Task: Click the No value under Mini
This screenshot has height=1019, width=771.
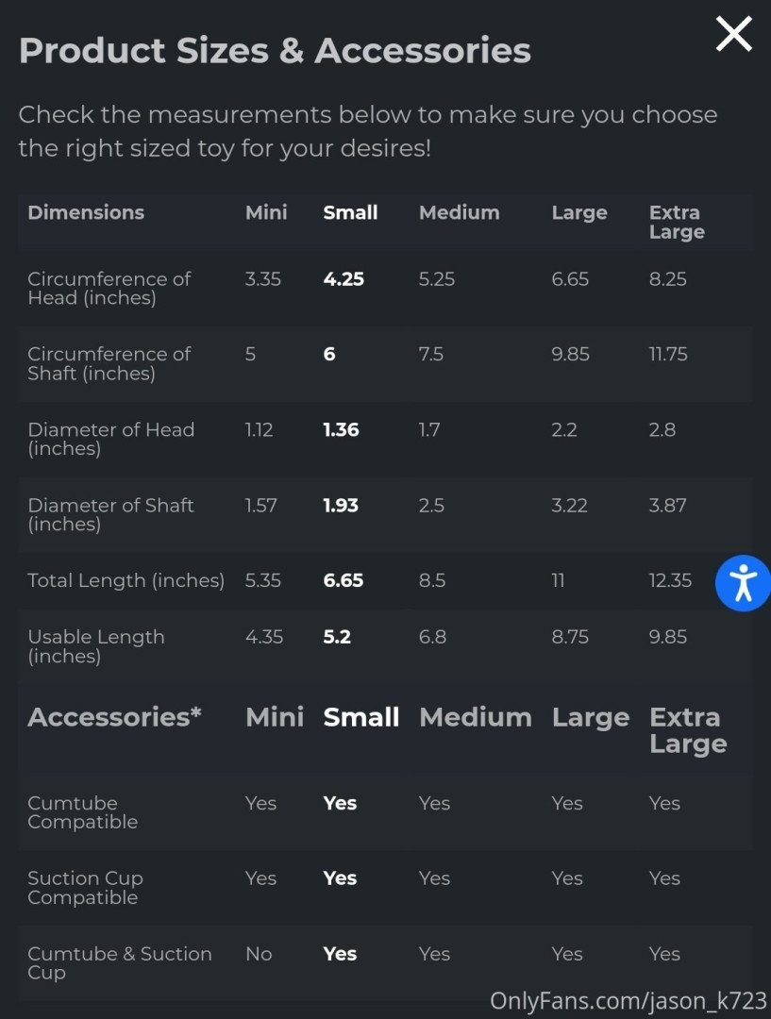Action: [259, 954]
